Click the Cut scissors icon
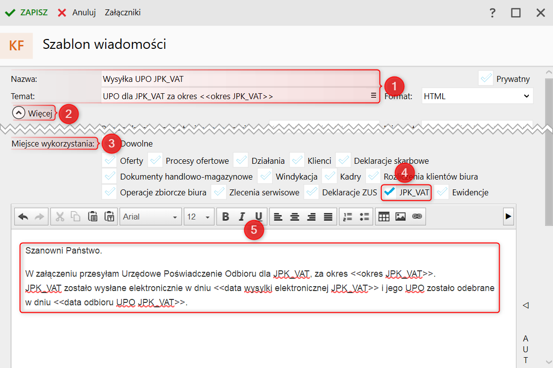Image resolution: width=553 pixels, height=368 pixels. pos(60,217)
